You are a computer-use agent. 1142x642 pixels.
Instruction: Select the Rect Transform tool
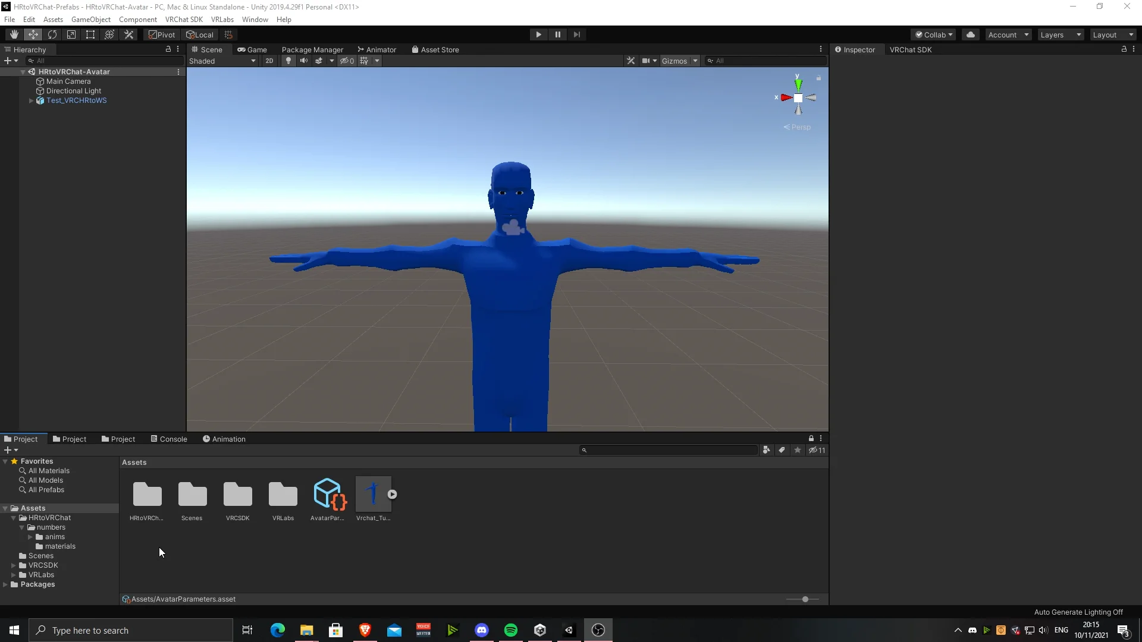click(90, 34)
